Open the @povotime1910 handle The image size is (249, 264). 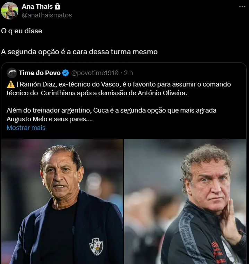point(95,73)
